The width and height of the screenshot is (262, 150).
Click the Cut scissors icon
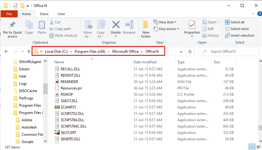point(52,22)
